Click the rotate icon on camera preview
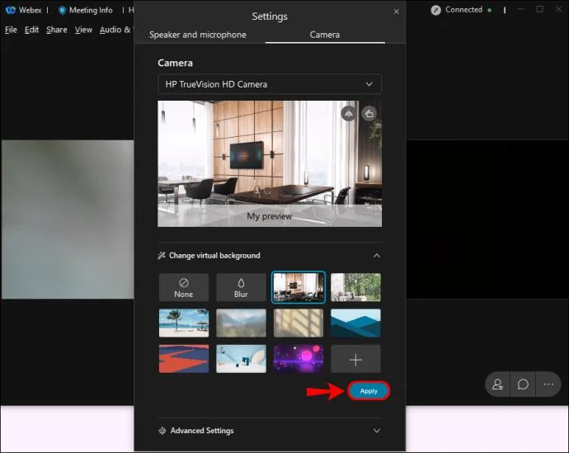Image resolution: width=569 pixels, height=453 pixels. pos(369,114)
